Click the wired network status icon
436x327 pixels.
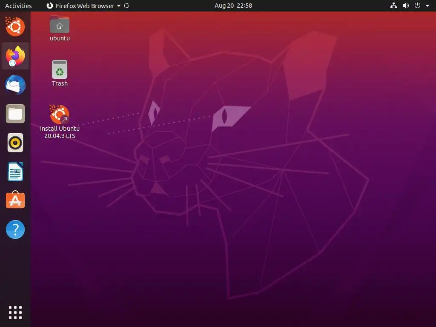pyautogui.click(x=393, y=6)
